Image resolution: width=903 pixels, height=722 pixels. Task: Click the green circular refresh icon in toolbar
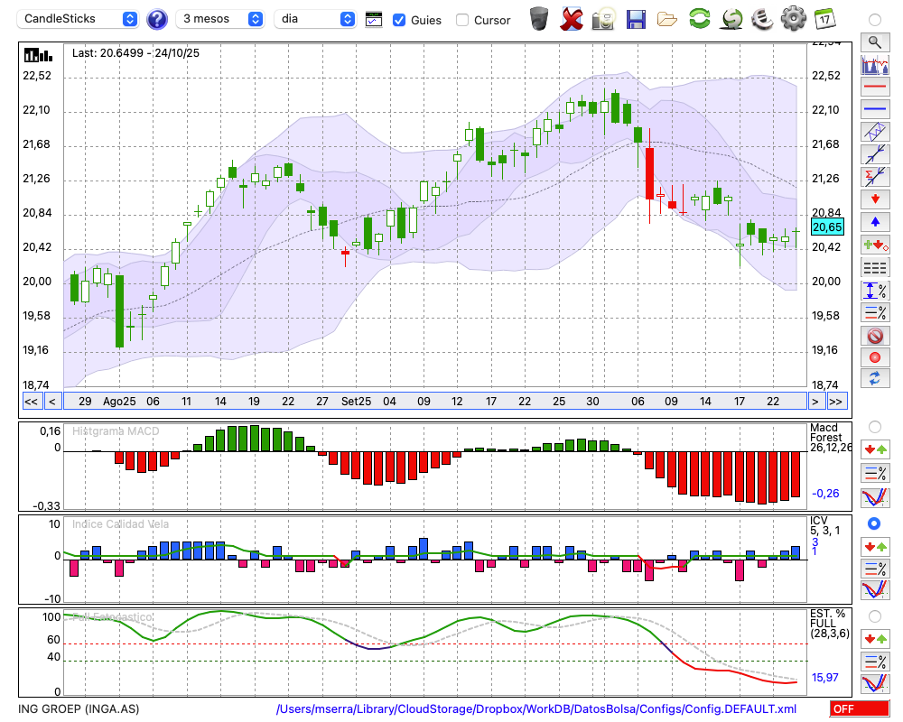pos(699,19)
